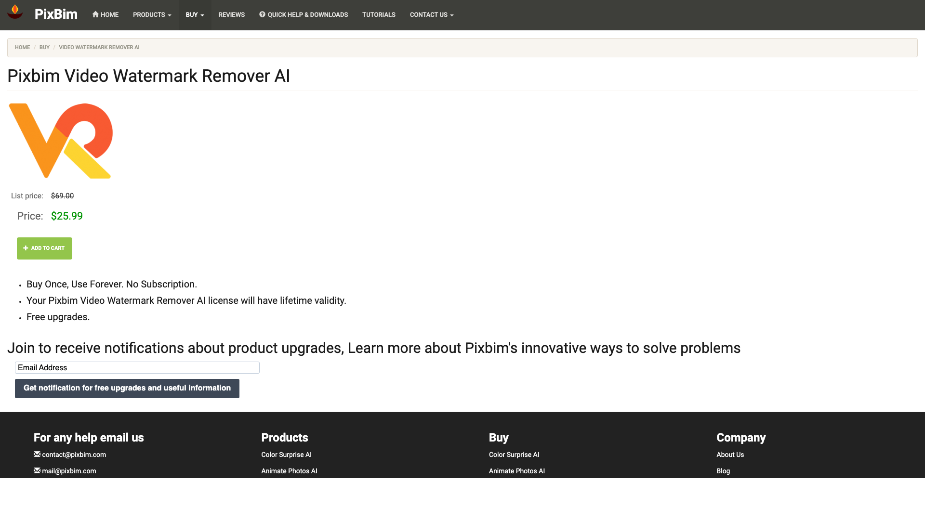925x520 pixels.
Task: Click Video Watermark Remover AI breadcrumb item
Action: (x=99, y=47)
